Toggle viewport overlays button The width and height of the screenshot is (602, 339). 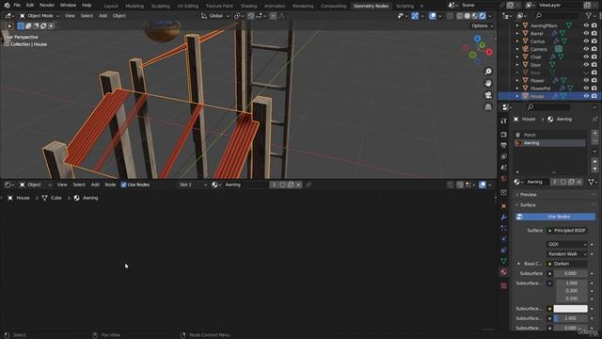click(433, 16)
